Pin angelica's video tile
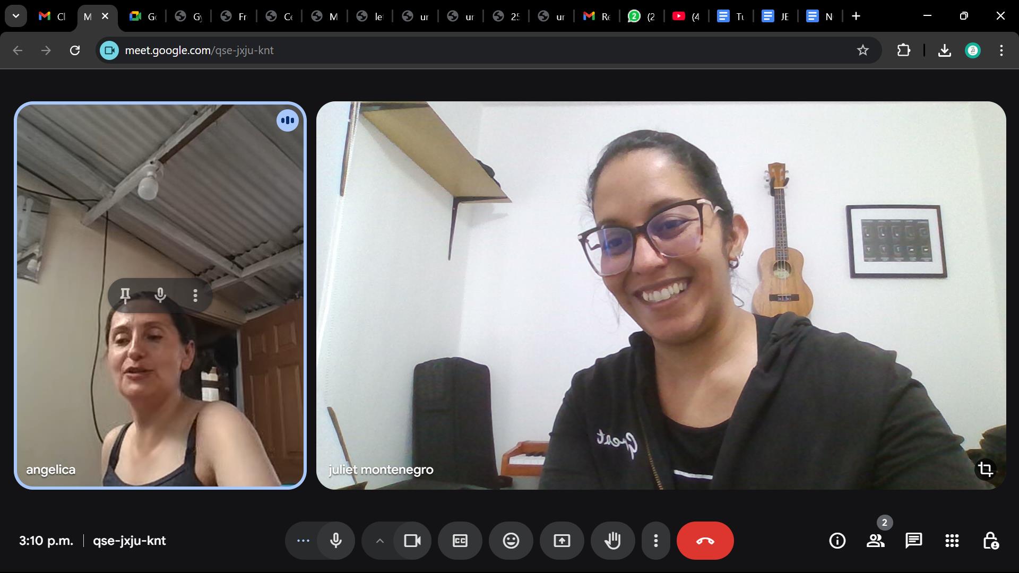1019x573 pixels. tap(125, 296)
